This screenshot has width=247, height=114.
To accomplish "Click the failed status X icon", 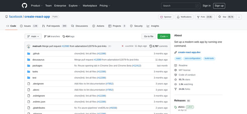I will tap(122, 46).
